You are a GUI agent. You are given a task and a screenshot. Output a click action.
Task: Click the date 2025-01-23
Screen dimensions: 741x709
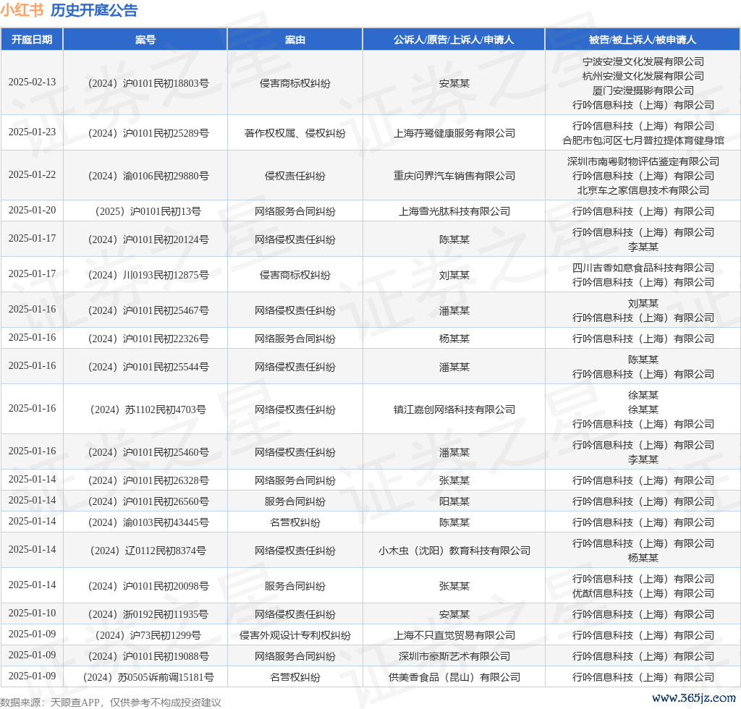coord(32,132)
